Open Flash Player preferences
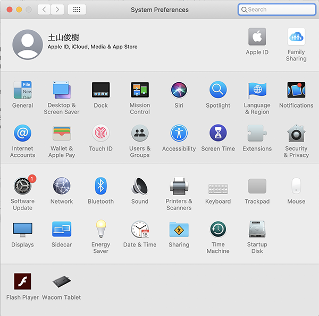 point(22,282)
